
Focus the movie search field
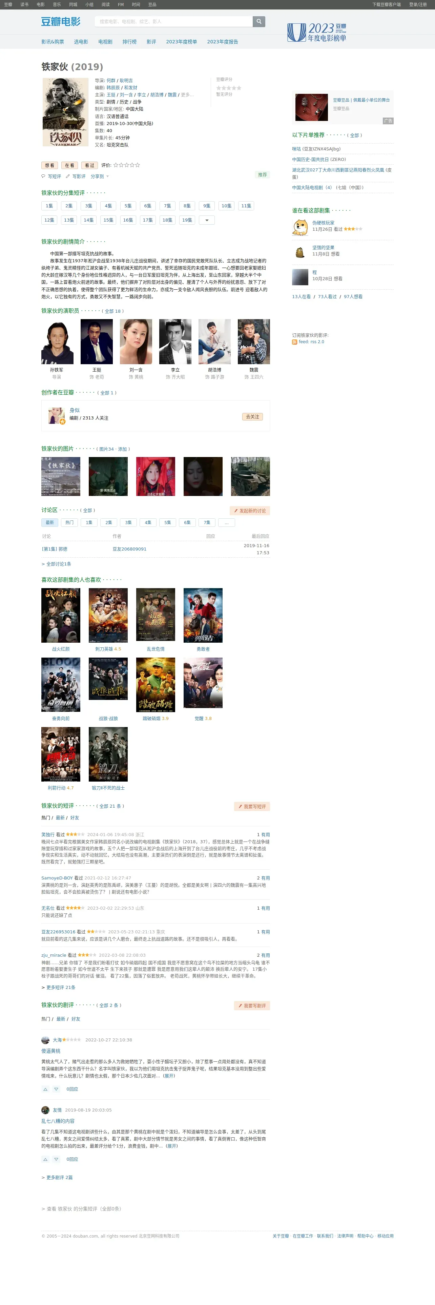pos(173,21)
